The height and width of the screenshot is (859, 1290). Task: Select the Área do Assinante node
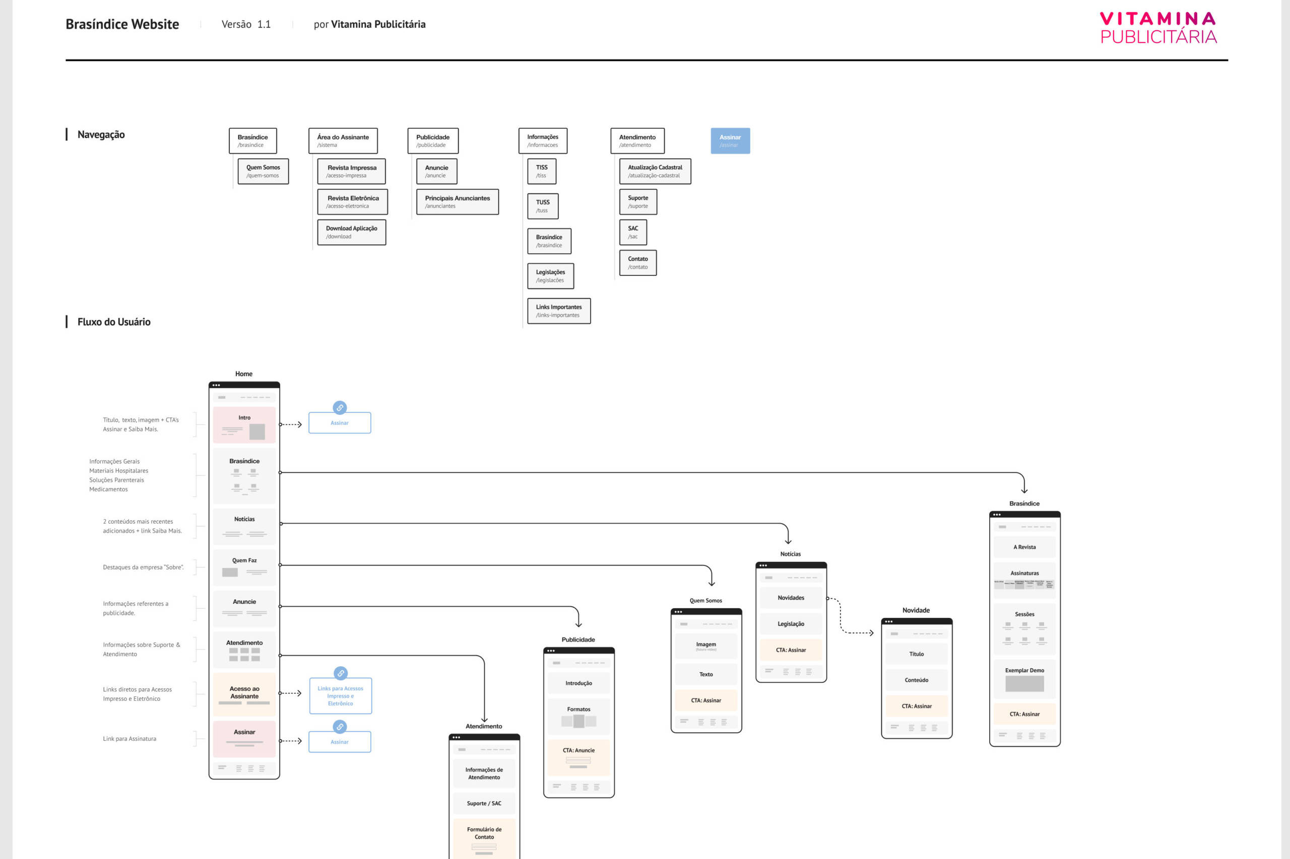click(x=343, y=141)
